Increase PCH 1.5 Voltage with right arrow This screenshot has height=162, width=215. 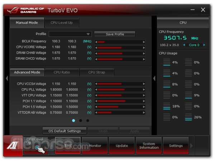pyautogui.click(x=144, y=107)
